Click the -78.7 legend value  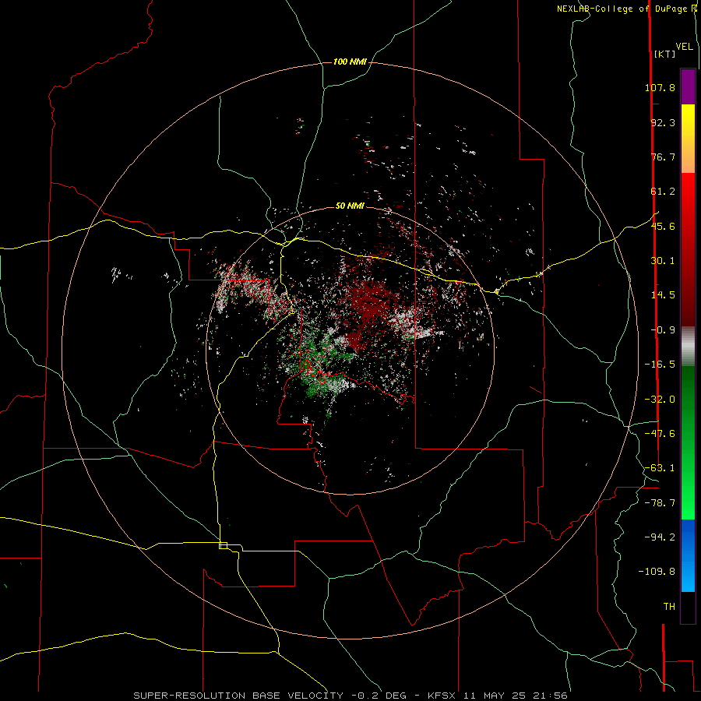pyautogui.click(x=660, y=503)
